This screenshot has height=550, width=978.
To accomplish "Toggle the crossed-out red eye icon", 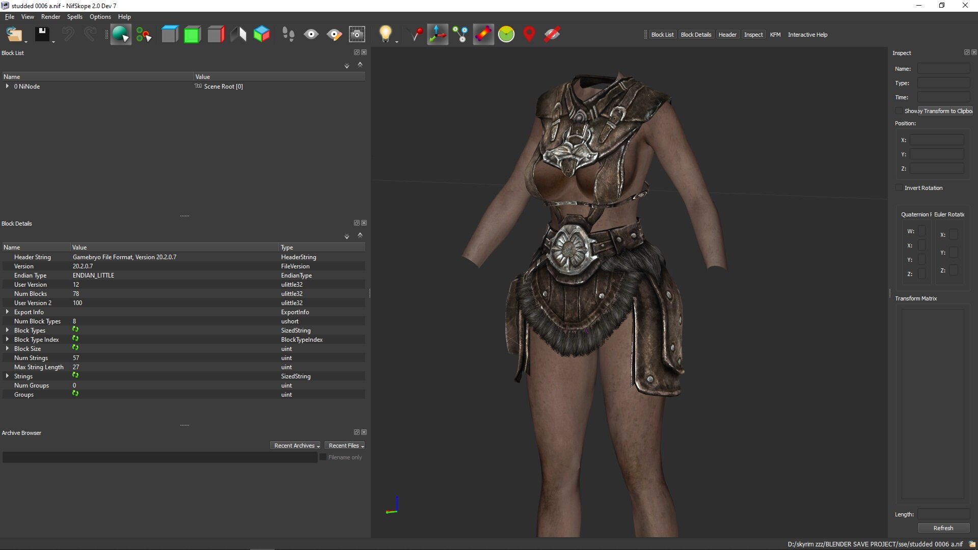I will click(x=552, y=35).
